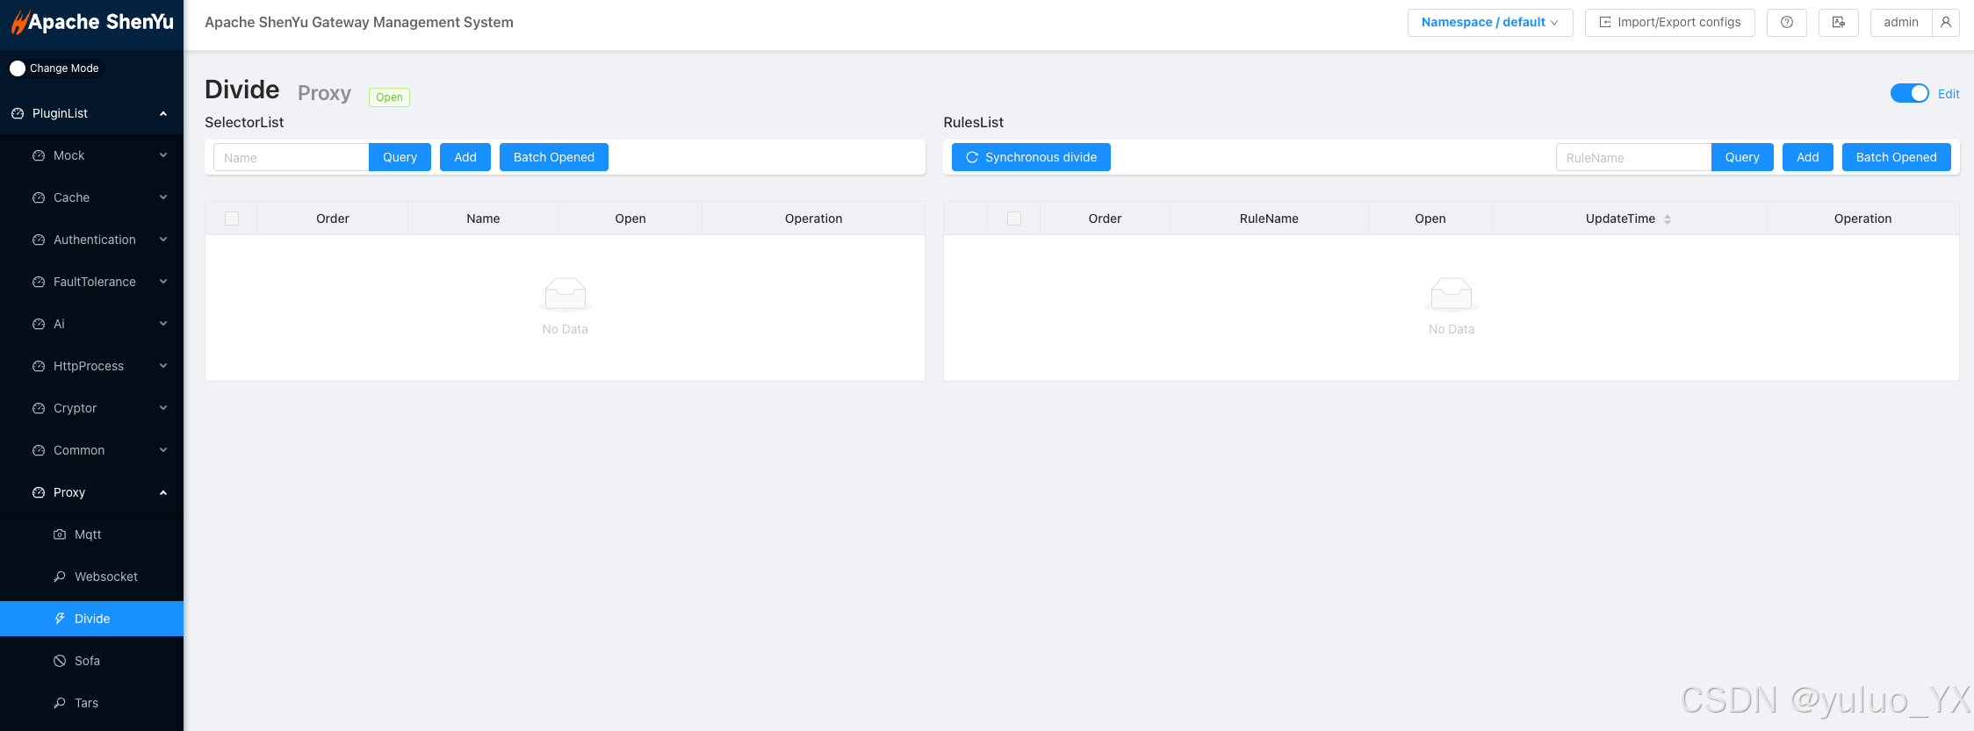Click the clone/copy configs icon button

(x=1839, y=23)
